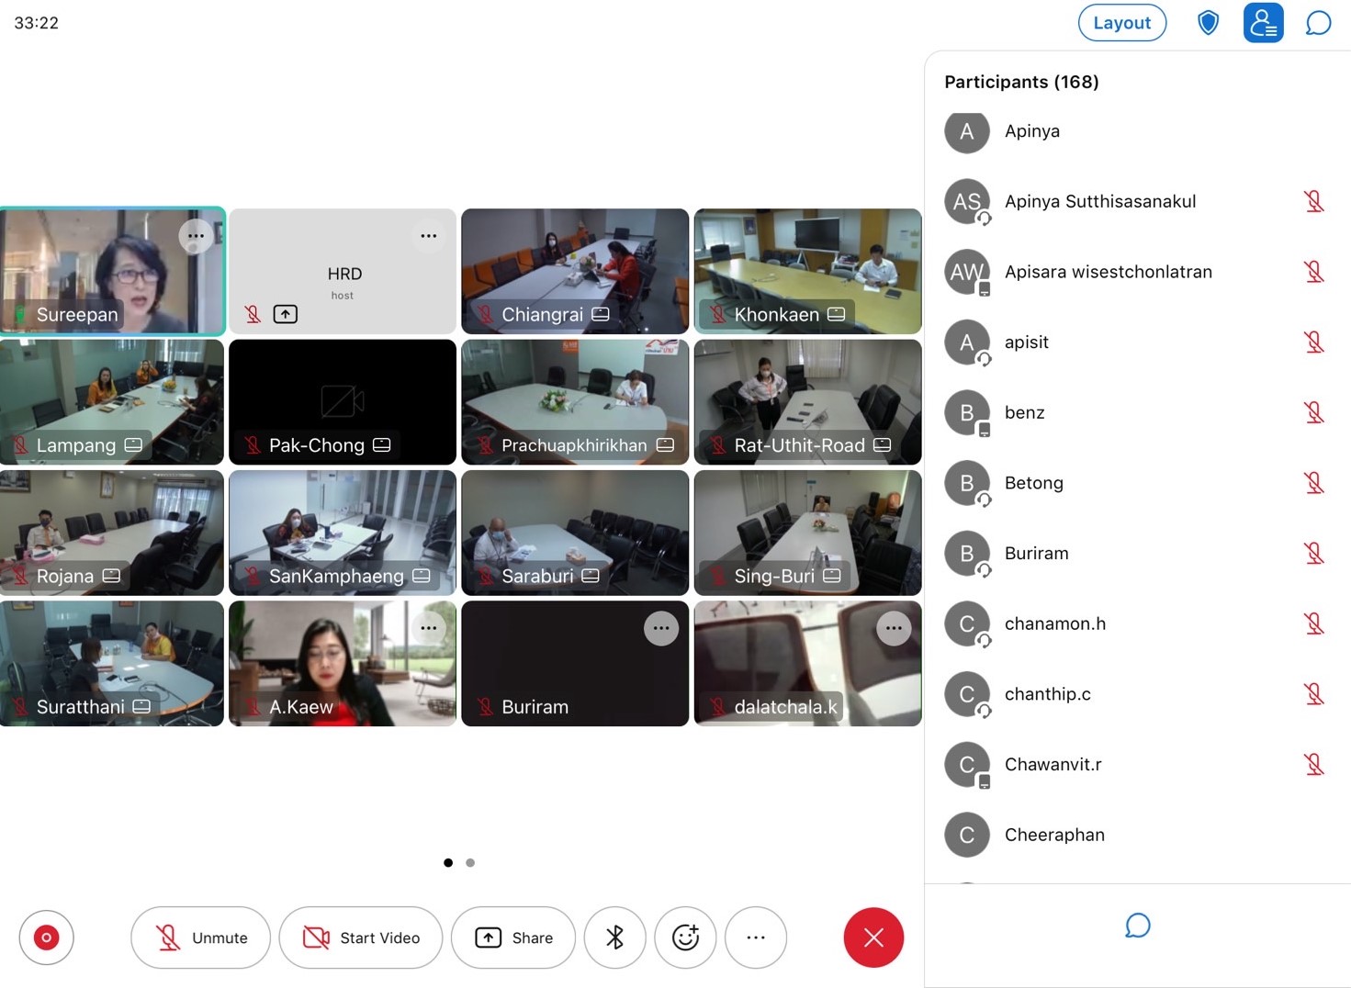Screen dimensions: 1351x988
Task: Go to second page of video grid
Action: coord(470,863)
